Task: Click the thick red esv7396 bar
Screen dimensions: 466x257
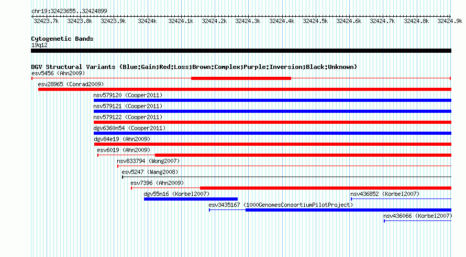Action: 326,188
